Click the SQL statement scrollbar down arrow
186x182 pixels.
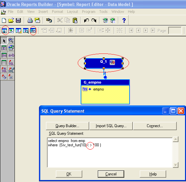coord(175,165)
